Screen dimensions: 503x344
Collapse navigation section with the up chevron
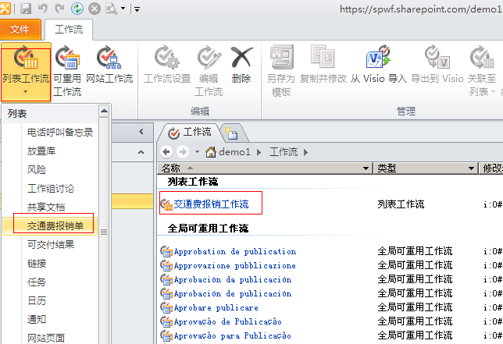coord(141,152)
